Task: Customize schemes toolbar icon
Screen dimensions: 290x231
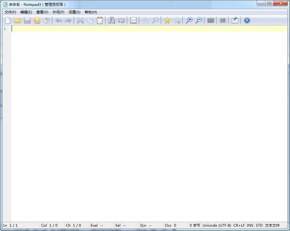Action: pyautogui.click(x=223, y=20)
